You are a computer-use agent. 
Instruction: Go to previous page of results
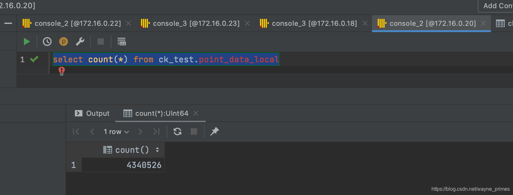92,131
